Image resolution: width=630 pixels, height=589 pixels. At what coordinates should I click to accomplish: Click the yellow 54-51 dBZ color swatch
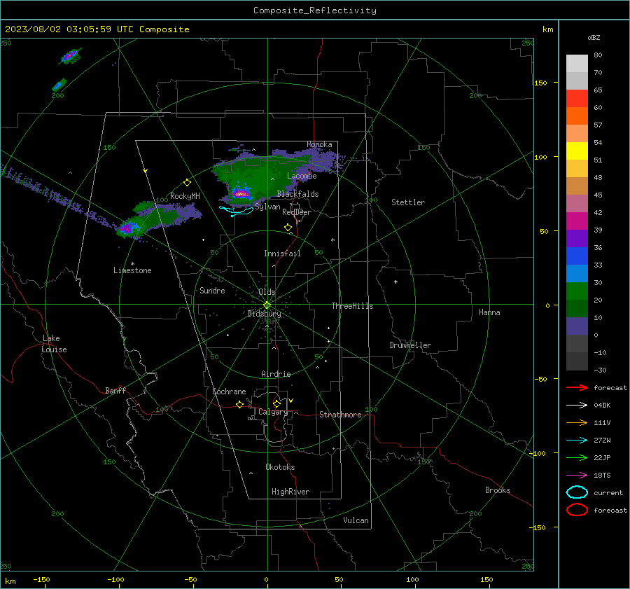[x=577, y=151]
